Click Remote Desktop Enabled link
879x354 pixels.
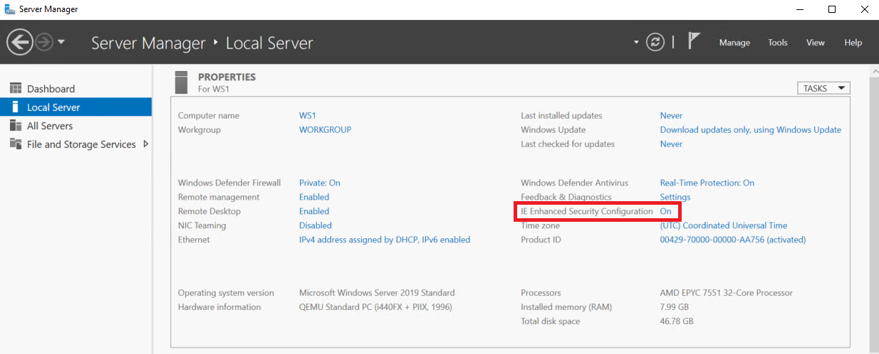(x=314, y=211)
